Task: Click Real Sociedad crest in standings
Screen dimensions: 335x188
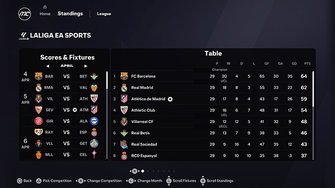Action: coord(124,144)
